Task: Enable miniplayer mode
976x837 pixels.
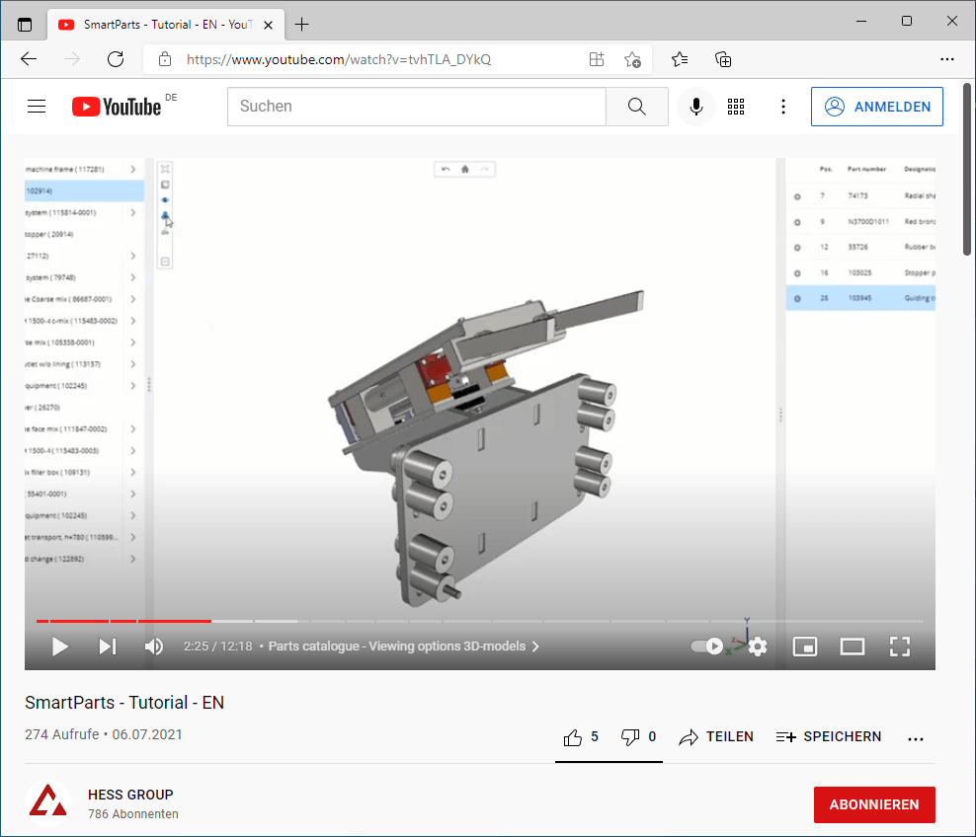Action: pos(805,647)
